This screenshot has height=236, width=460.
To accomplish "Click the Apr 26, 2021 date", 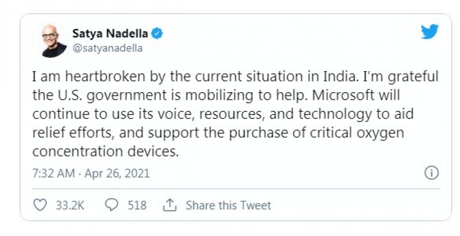I will pyautogui.click(x=117, y=173).
